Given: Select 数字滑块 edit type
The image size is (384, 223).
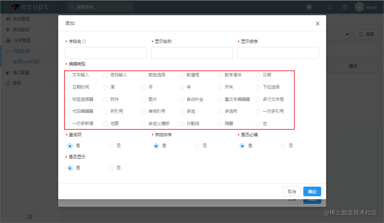Looking at the screenshot, I should click(x=220, y=75).
